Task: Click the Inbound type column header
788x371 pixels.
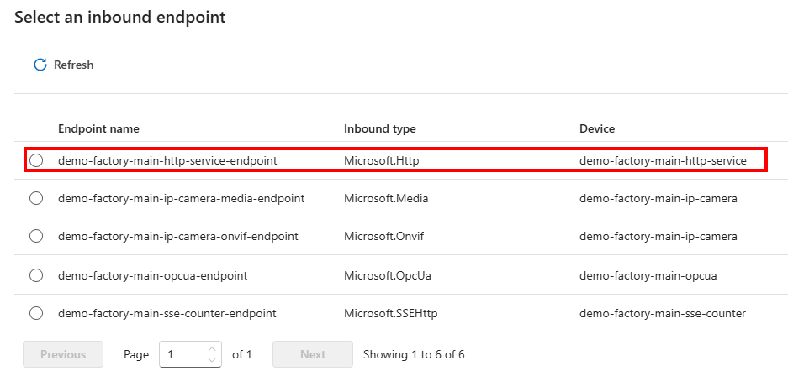Action: tap(379, 128)
